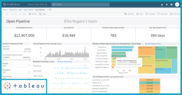Enter Full Screen mode

(x=175, y=14)
